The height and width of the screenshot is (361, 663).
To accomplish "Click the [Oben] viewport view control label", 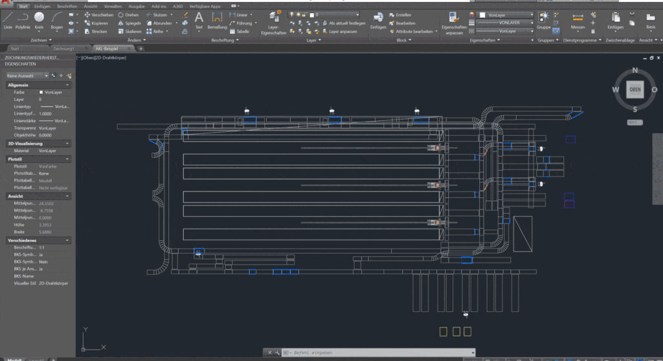I will [88, 58].
